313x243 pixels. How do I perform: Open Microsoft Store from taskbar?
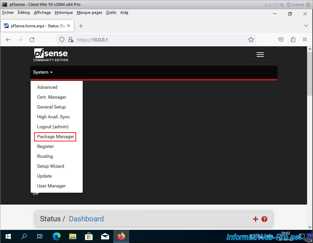(89, 236)
